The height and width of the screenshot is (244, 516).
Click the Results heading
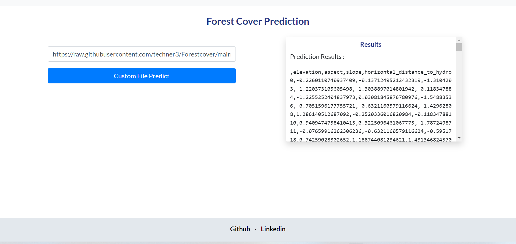370,44
